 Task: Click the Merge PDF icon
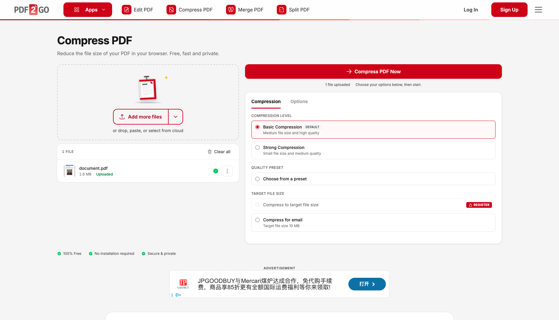[231, 10]
